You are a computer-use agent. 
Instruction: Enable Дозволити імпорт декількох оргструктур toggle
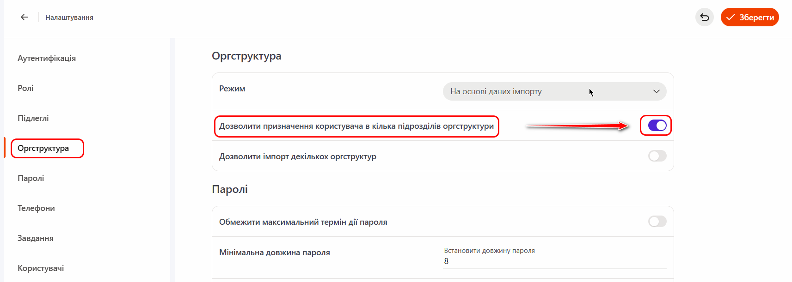(x=657, y=156)
